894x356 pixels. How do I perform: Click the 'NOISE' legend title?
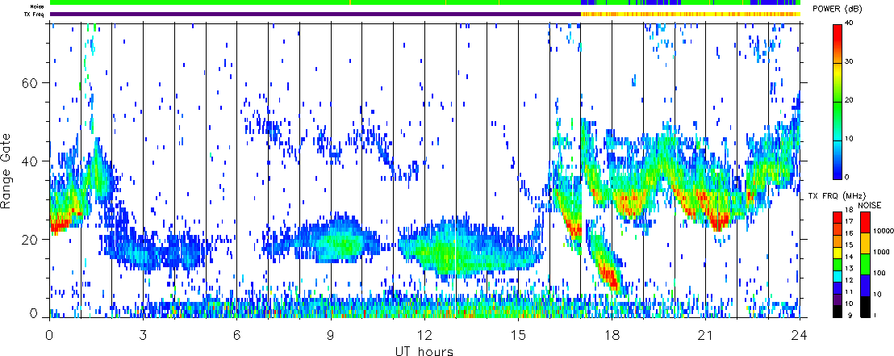(x=869, y=203)
